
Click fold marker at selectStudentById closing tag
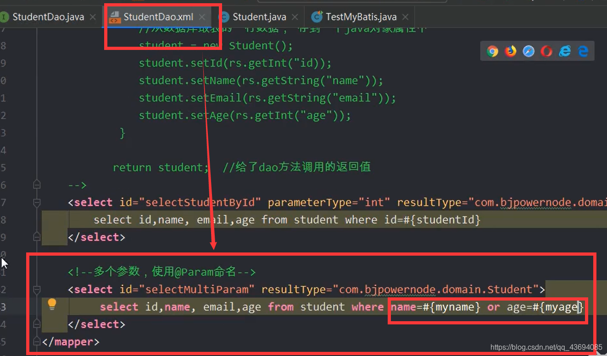pyautogui.click(x=37, y=237)
